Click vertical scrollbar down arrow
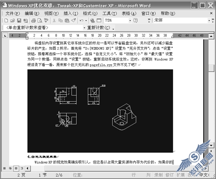This screenshot has width=216, height=179. coord(211,145)
